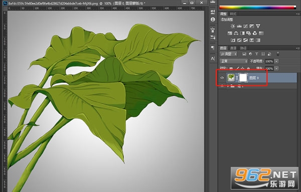The height and width of the screenshot is (192, 301).
Task: Toggle the layer filtering switch
Action: (x=278, y=54)
